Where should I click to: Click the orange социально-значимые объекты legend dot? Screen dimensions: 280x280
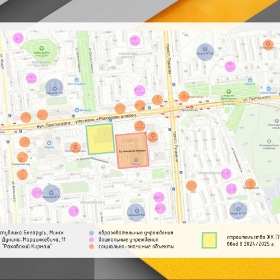coord(91,247)
